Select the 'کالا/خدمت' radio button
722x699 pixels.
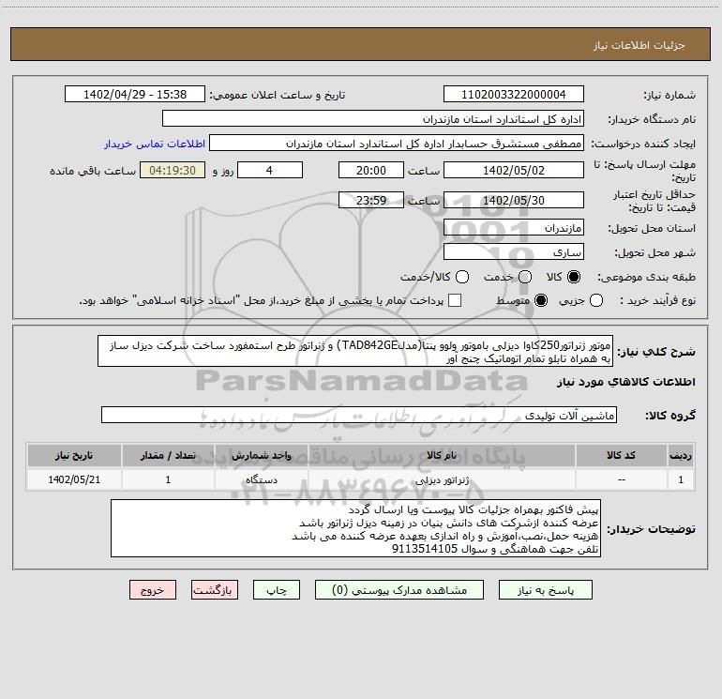[462, 277]
